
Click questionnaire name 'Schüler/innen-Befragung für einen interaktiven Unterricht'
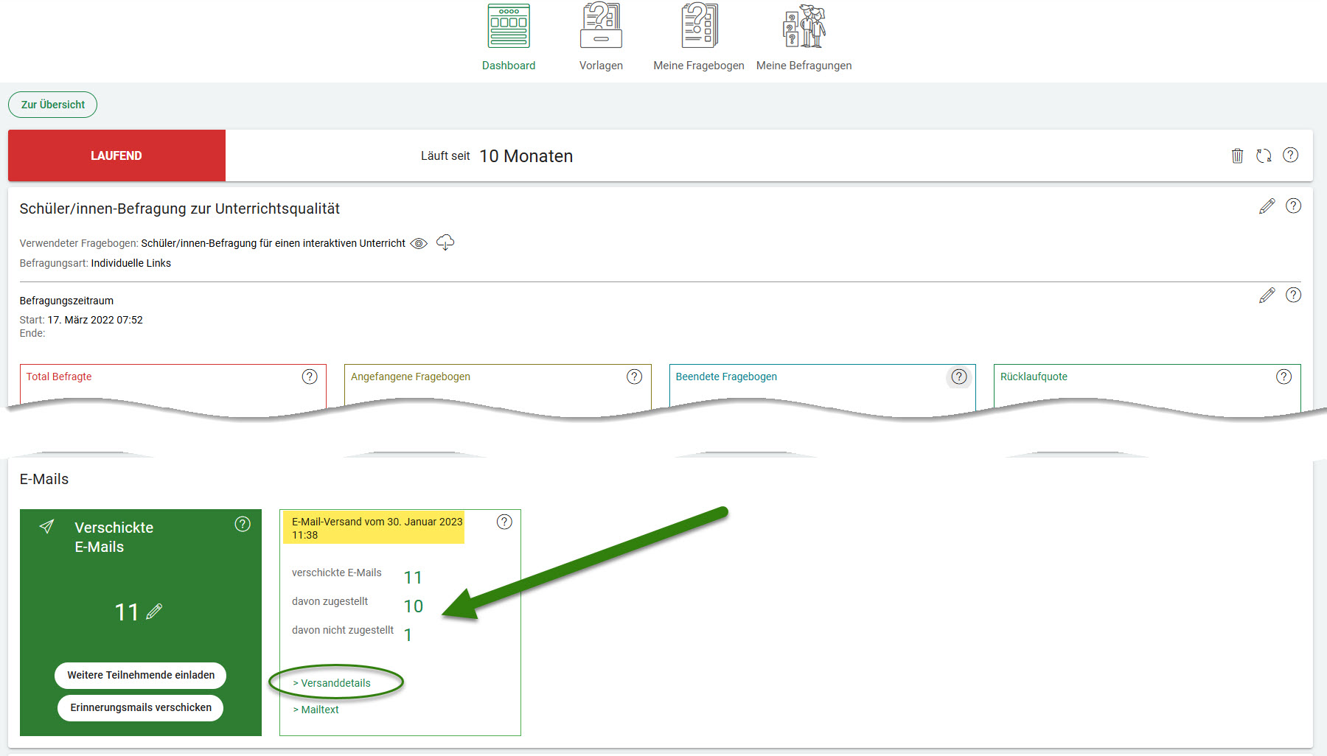tap(273, 243)
